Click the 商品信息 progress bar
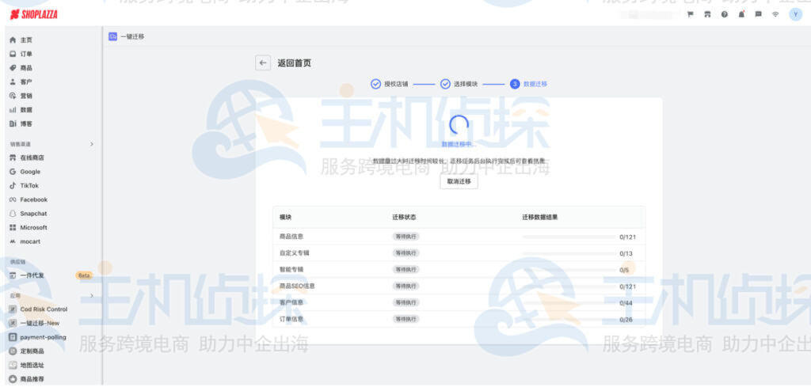 click(569, 237)
